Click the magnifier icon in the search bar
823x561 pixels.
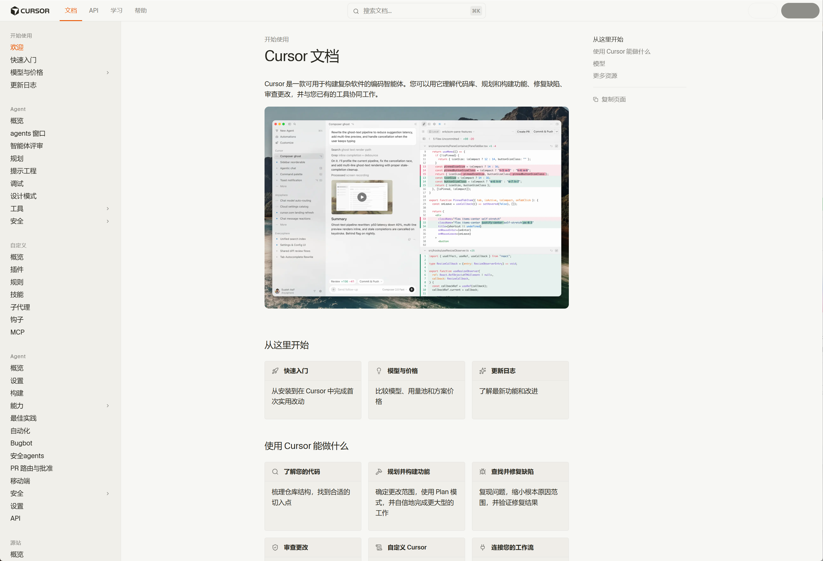point(356,11)
